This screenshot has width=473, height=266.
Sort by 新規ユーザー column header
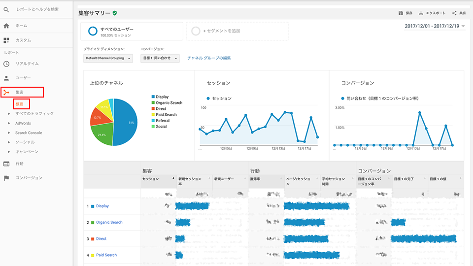pos(224,179)
